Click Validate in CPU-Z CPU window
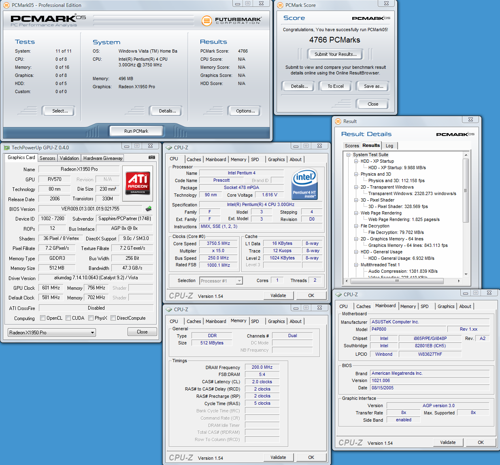The image size is (500, 465). 278,295
